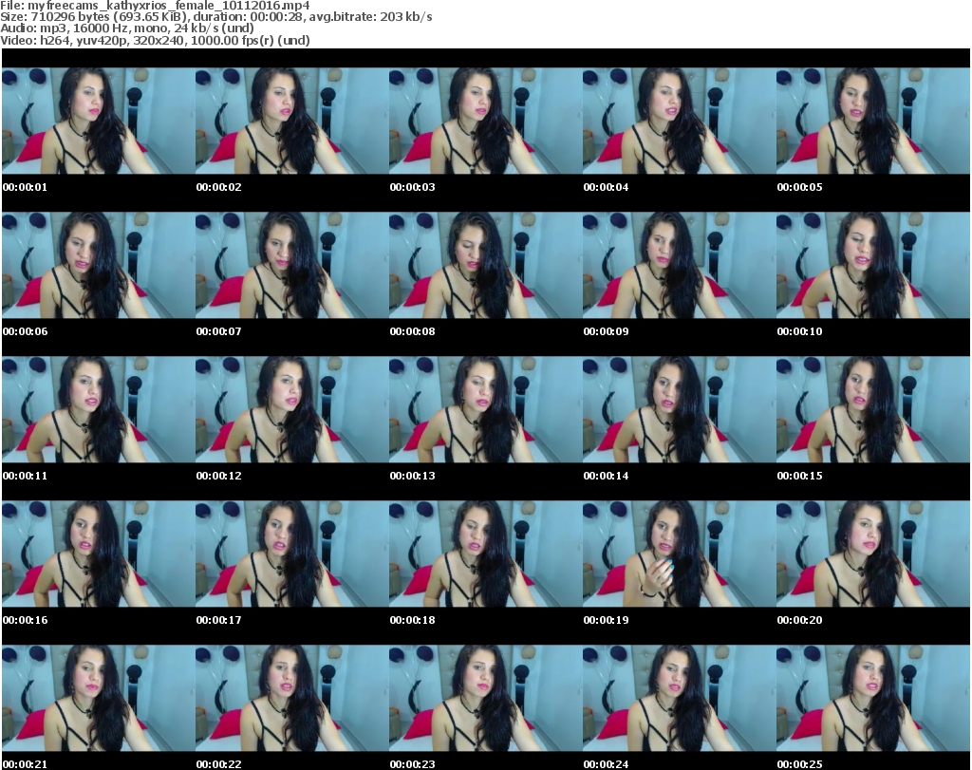Viewport: 972px width, 770px height.
Task: Click the Size and duration header line
Action: tap(216, 17)
